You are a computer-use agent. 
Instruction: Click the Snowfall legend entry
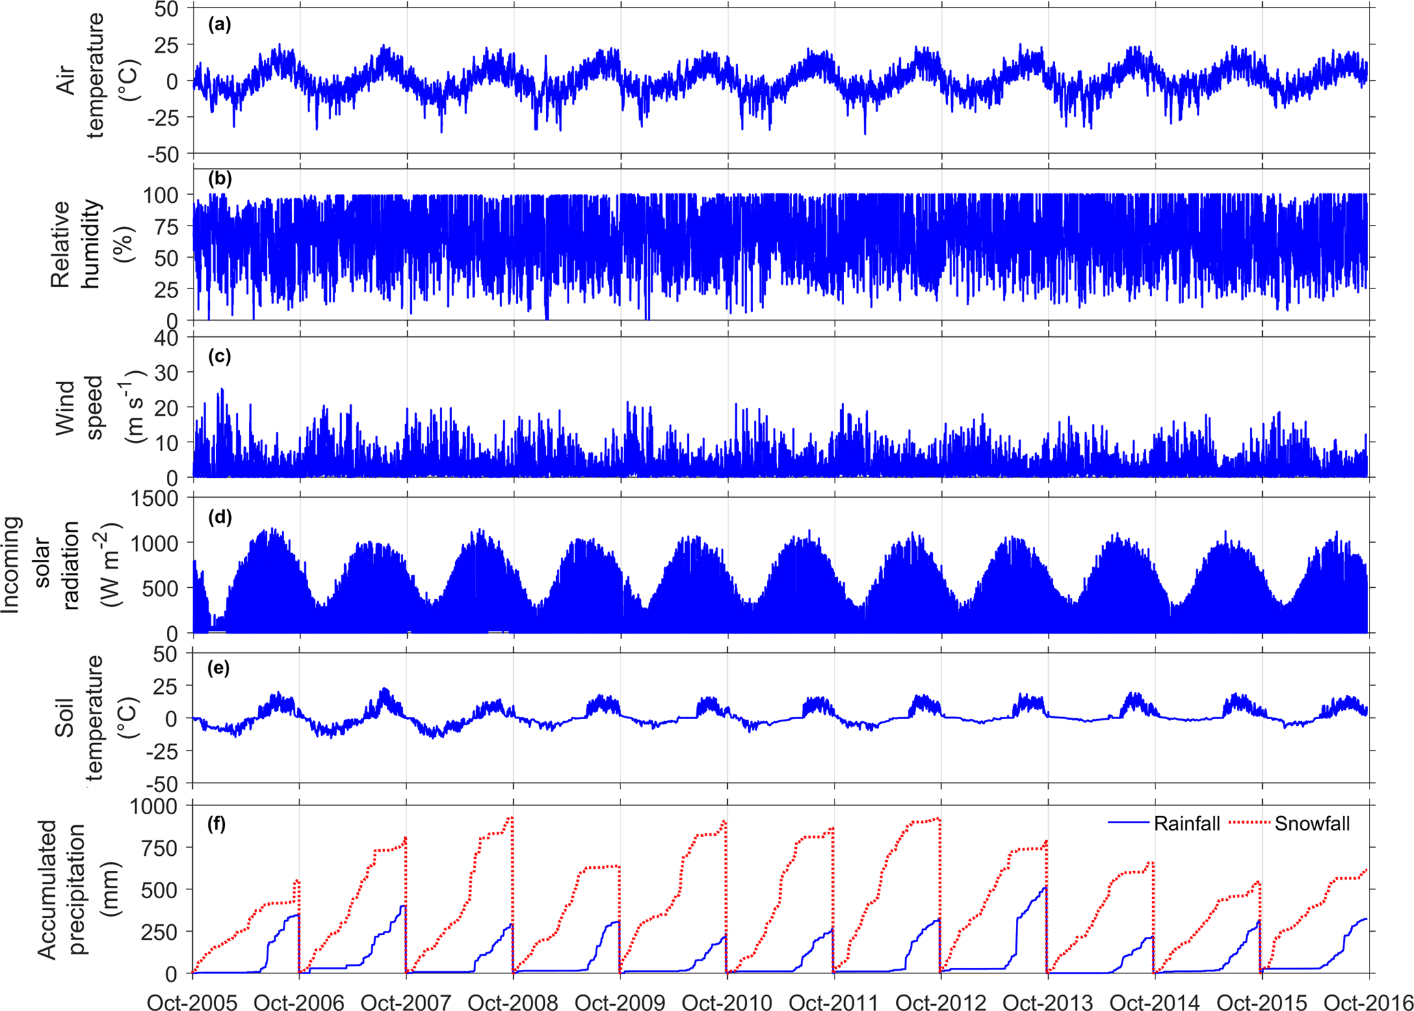coord(1312,824)
